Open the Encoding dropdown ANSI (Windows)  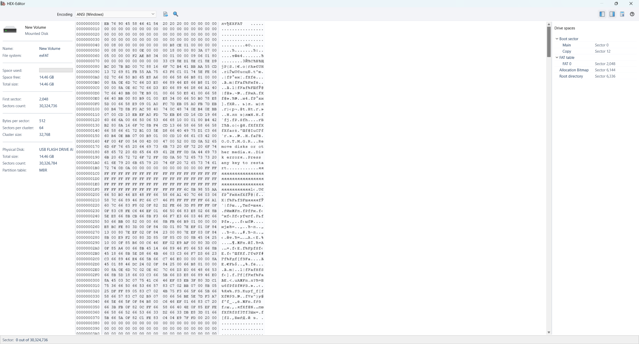tap(115, 14)
